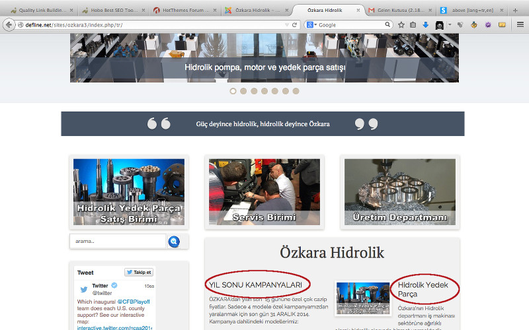
Task: Click the Twitter Takip et button
Action: pos(139,272)
